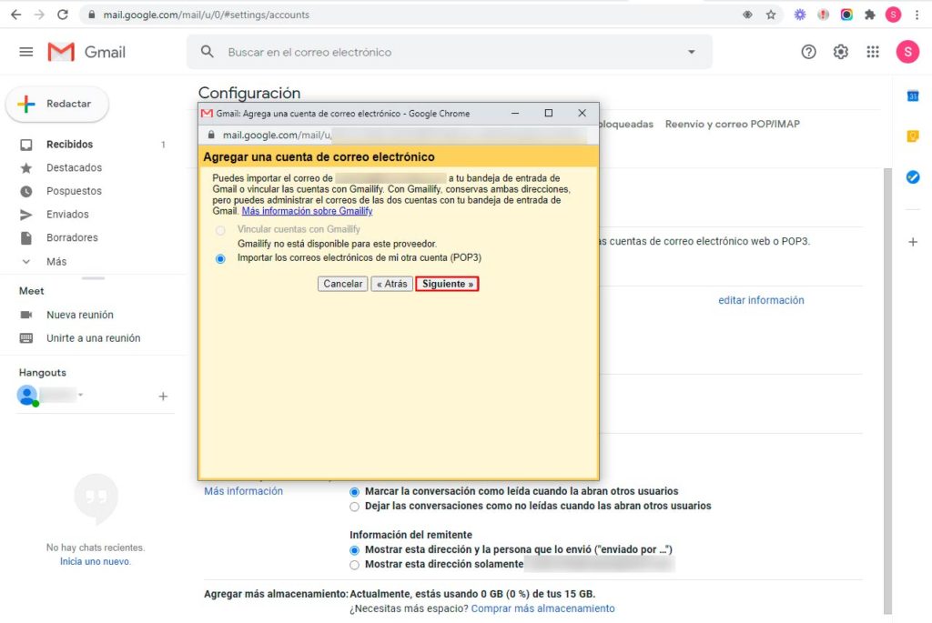Click the editar información link
Screen dimensions: 932x623
point(761,300)
